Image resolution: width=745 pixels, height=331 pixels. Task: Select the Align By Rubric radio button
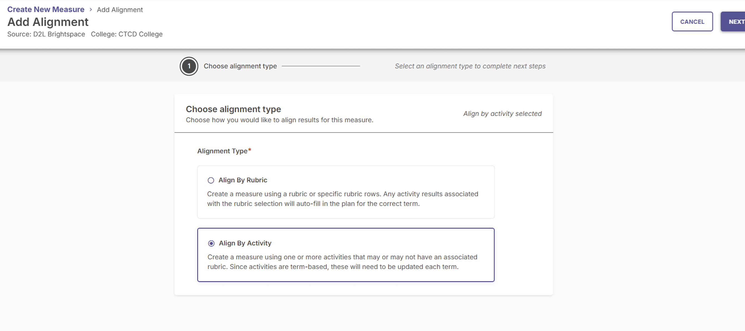(211, 180)
